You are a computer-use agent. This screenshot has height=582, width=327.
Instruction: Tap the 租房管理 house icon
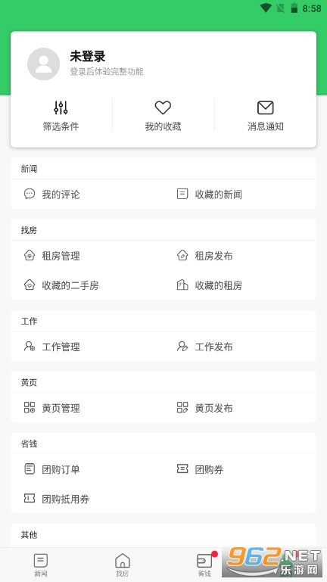click(x=30, y=255)
